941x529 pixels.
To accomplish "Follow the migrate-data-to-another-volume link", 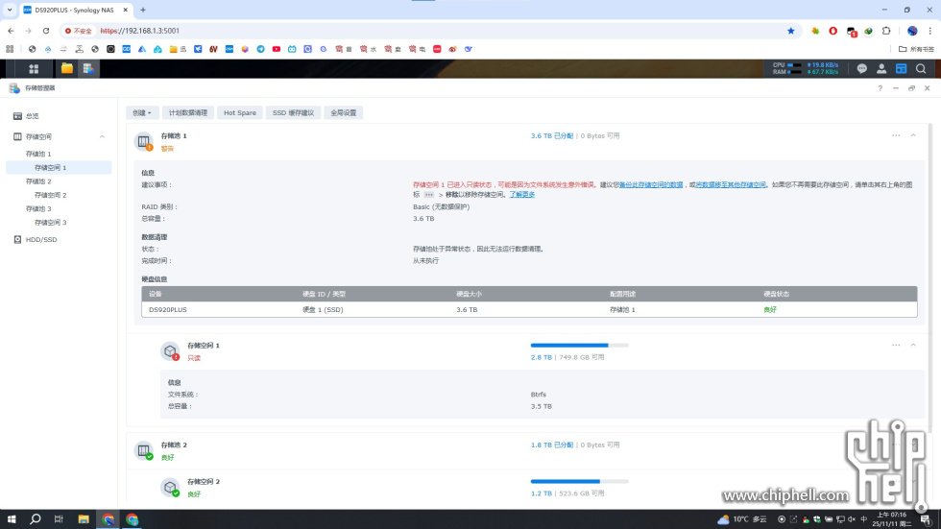I will [731, 184].
